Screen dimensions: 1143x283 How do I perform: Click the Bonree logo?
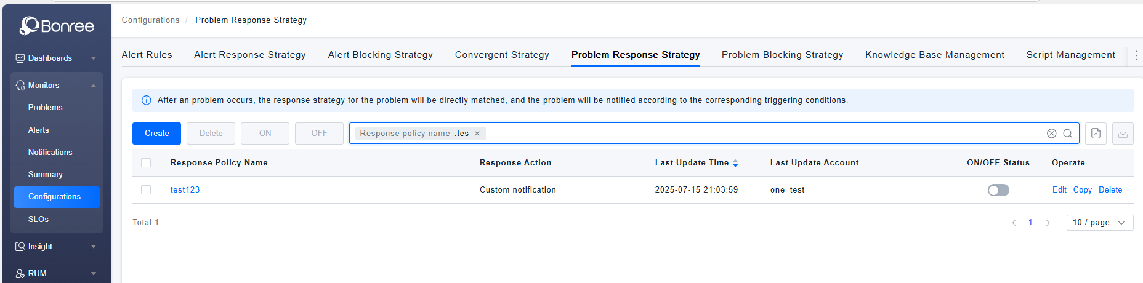click(57, 26)
